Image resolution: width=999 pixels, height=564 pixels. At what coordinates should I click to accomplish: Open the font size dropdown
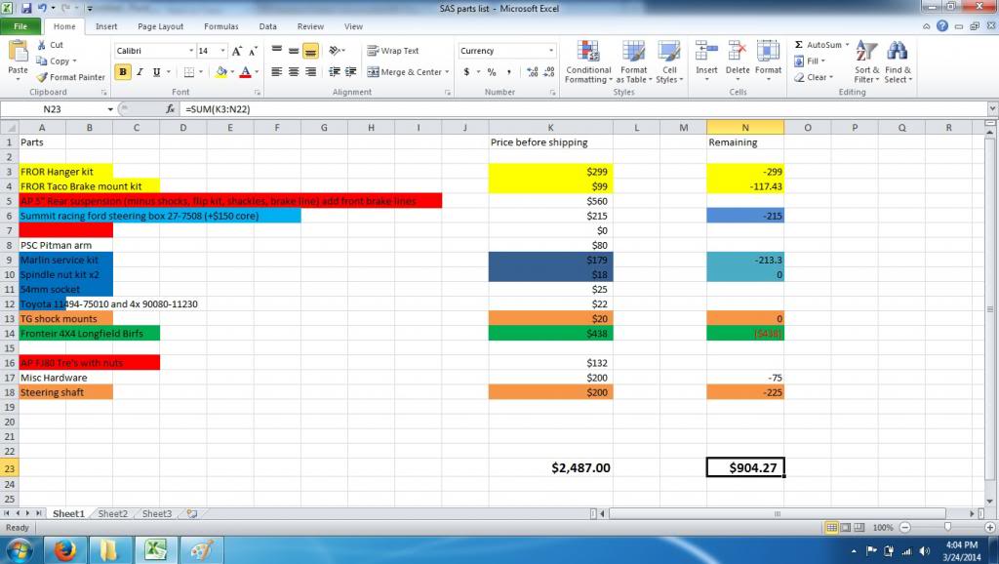223,51
